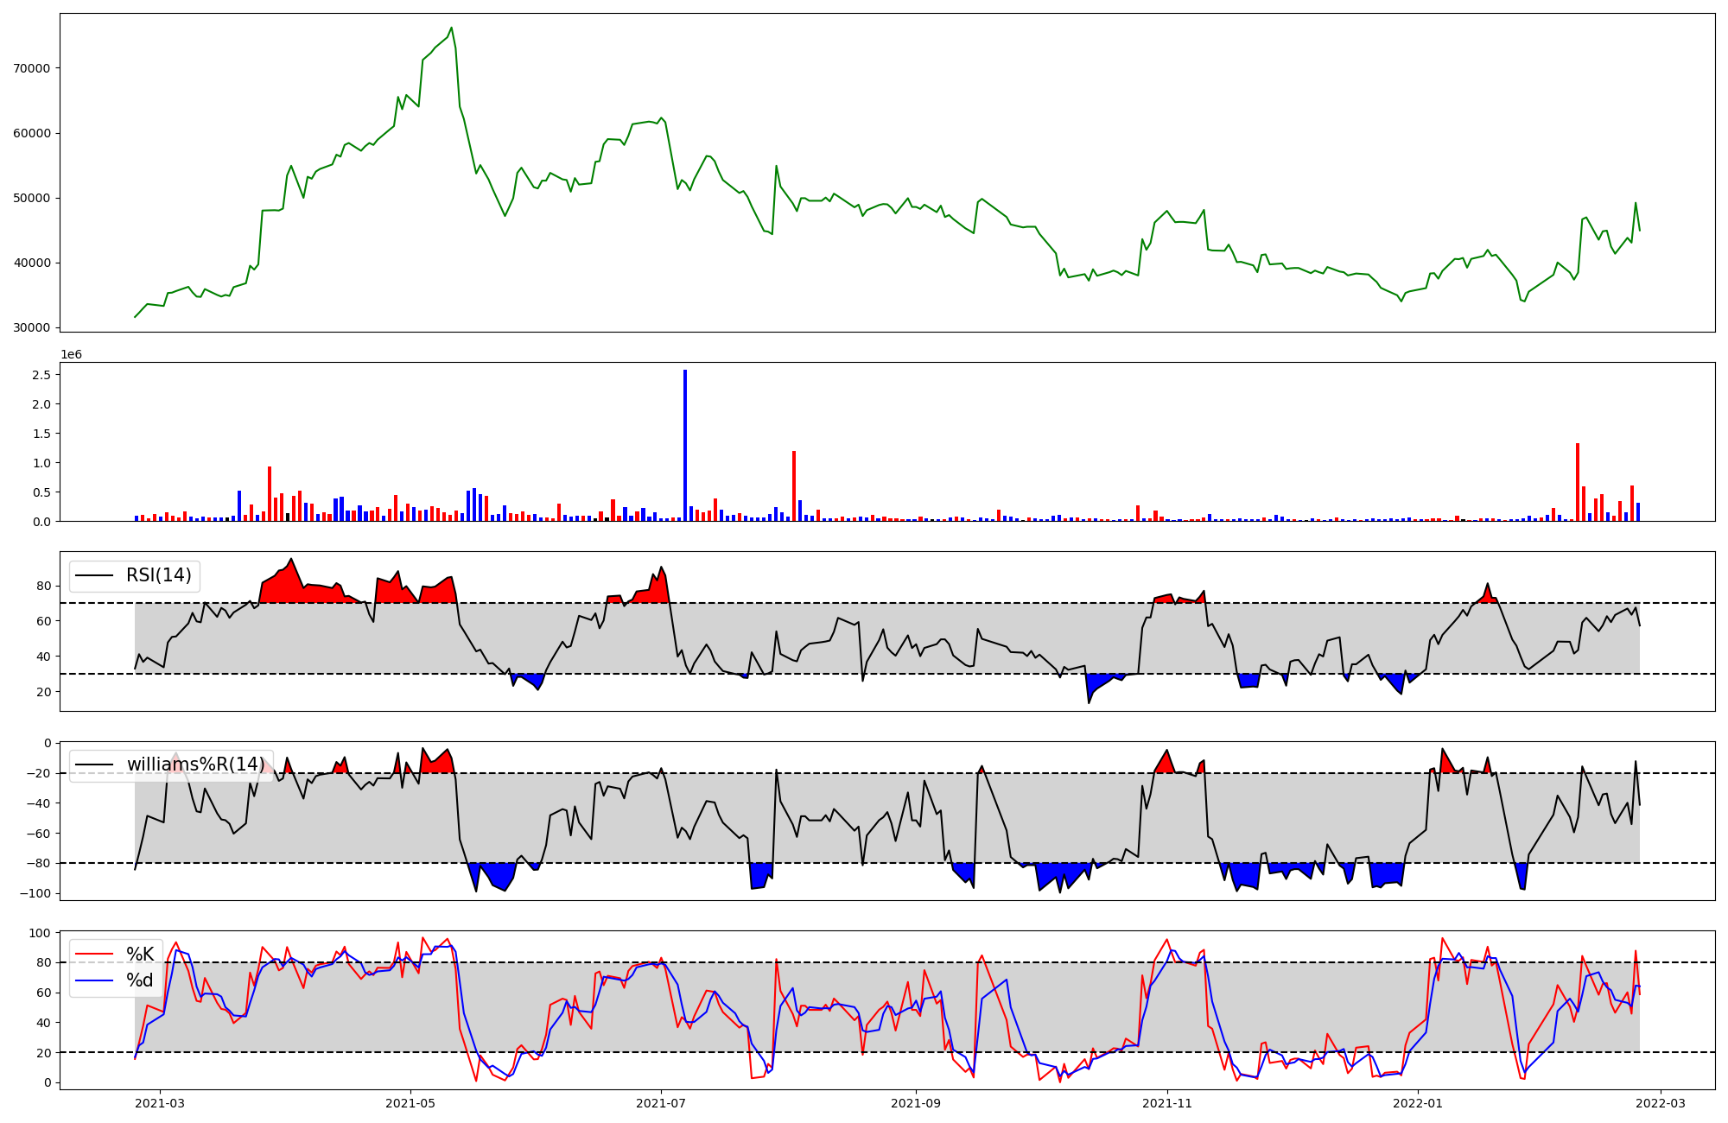The image size is (1728, 1123).
Task: Click the -100 tick on Williams %R axis
Action: pos(37,893)
